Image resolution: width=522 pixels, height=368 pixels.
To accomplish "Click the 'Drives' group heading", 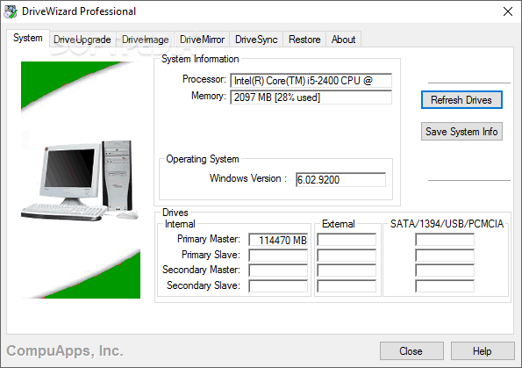I will point(175,213).
